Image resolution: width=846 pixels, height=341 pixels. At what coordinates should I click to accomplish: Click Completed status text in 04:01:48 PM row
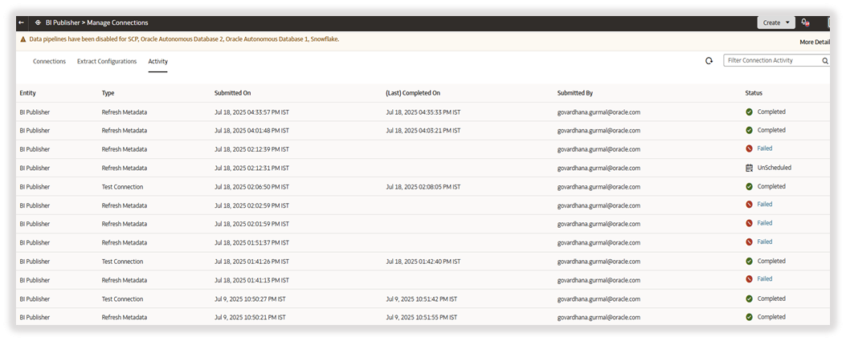pos(771,130)
